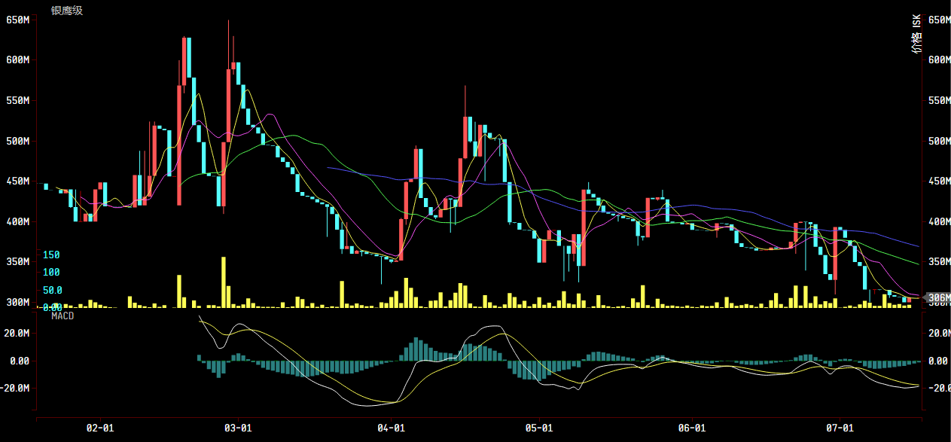The height and width of the screenshot is (442, 951).
Task: Click the 05-01 date axis label
Action: coord(540,428)
